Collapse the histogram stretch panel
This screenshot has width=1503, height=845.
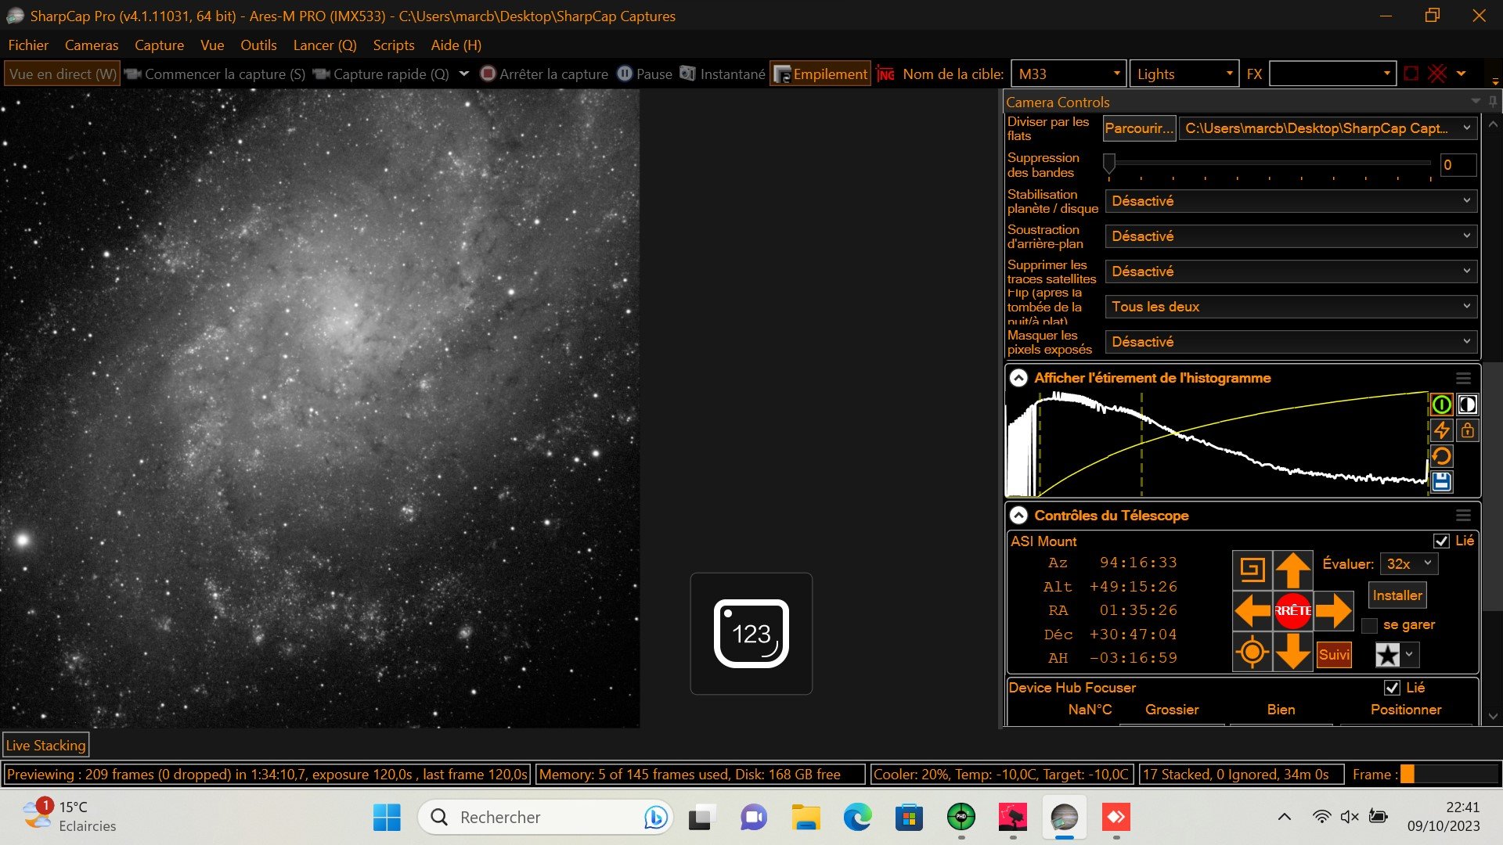(x=1018, y=378)
